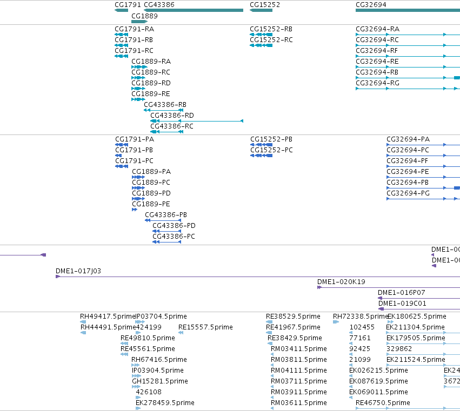460x411 pixels.
Task: Select transcript CG1791-RA
Action: [x=135, y=29]
